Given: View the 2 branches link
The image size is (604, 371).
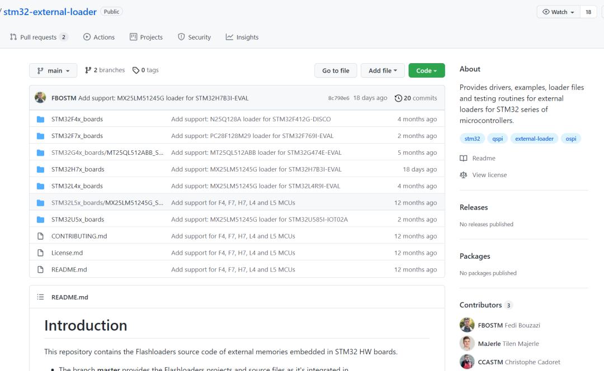Looking at the screenshot, I should tap(105, 70).
